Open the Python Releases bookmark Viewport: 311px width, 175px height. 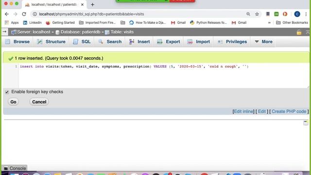point(208,23)
